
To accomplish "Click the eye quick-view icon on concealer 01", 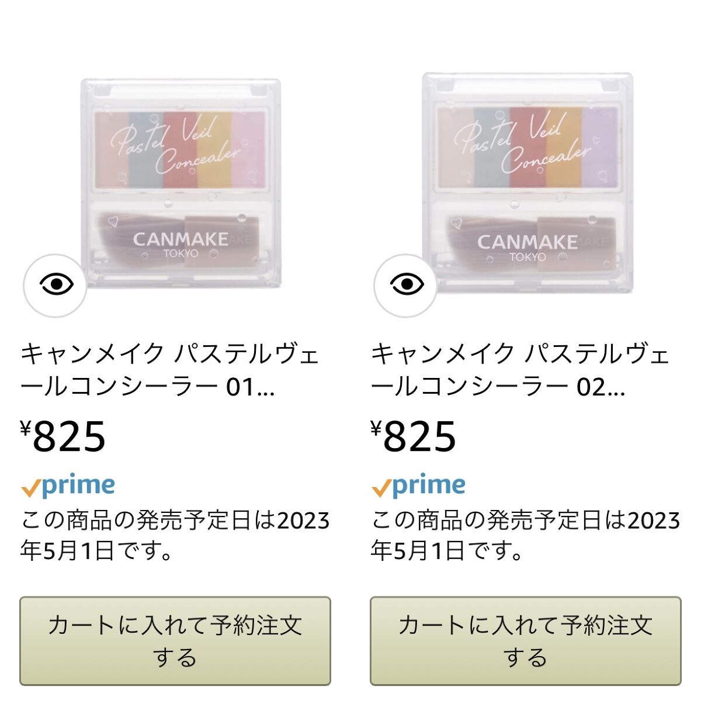I will (x=55, y=285).
